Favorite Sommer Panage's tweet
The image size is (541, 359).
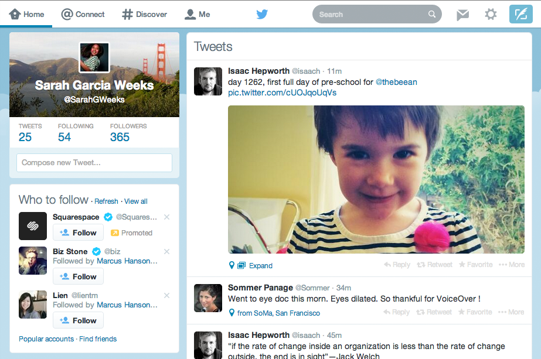pyautogui.click(x=475, y=312)
